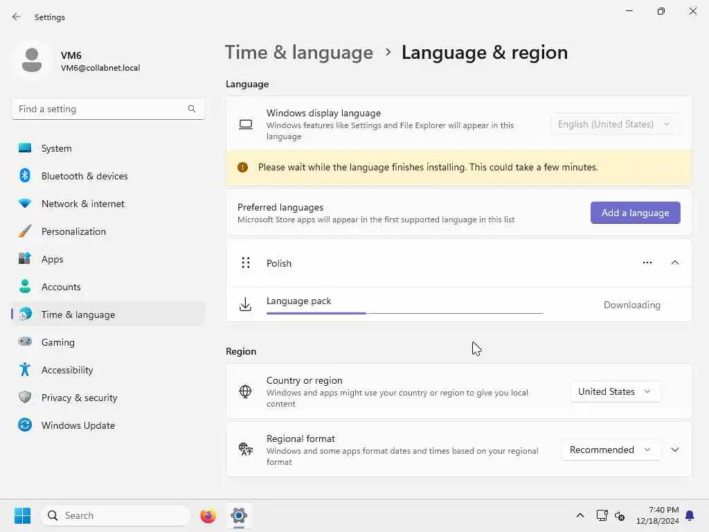Click the Polish language name
This screenshot has height=532, width=709.
tap(279, 263)
